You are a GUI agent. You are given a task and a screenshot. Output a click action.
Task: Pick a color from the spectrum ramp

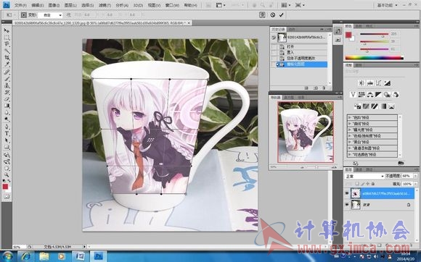(375, 57)
